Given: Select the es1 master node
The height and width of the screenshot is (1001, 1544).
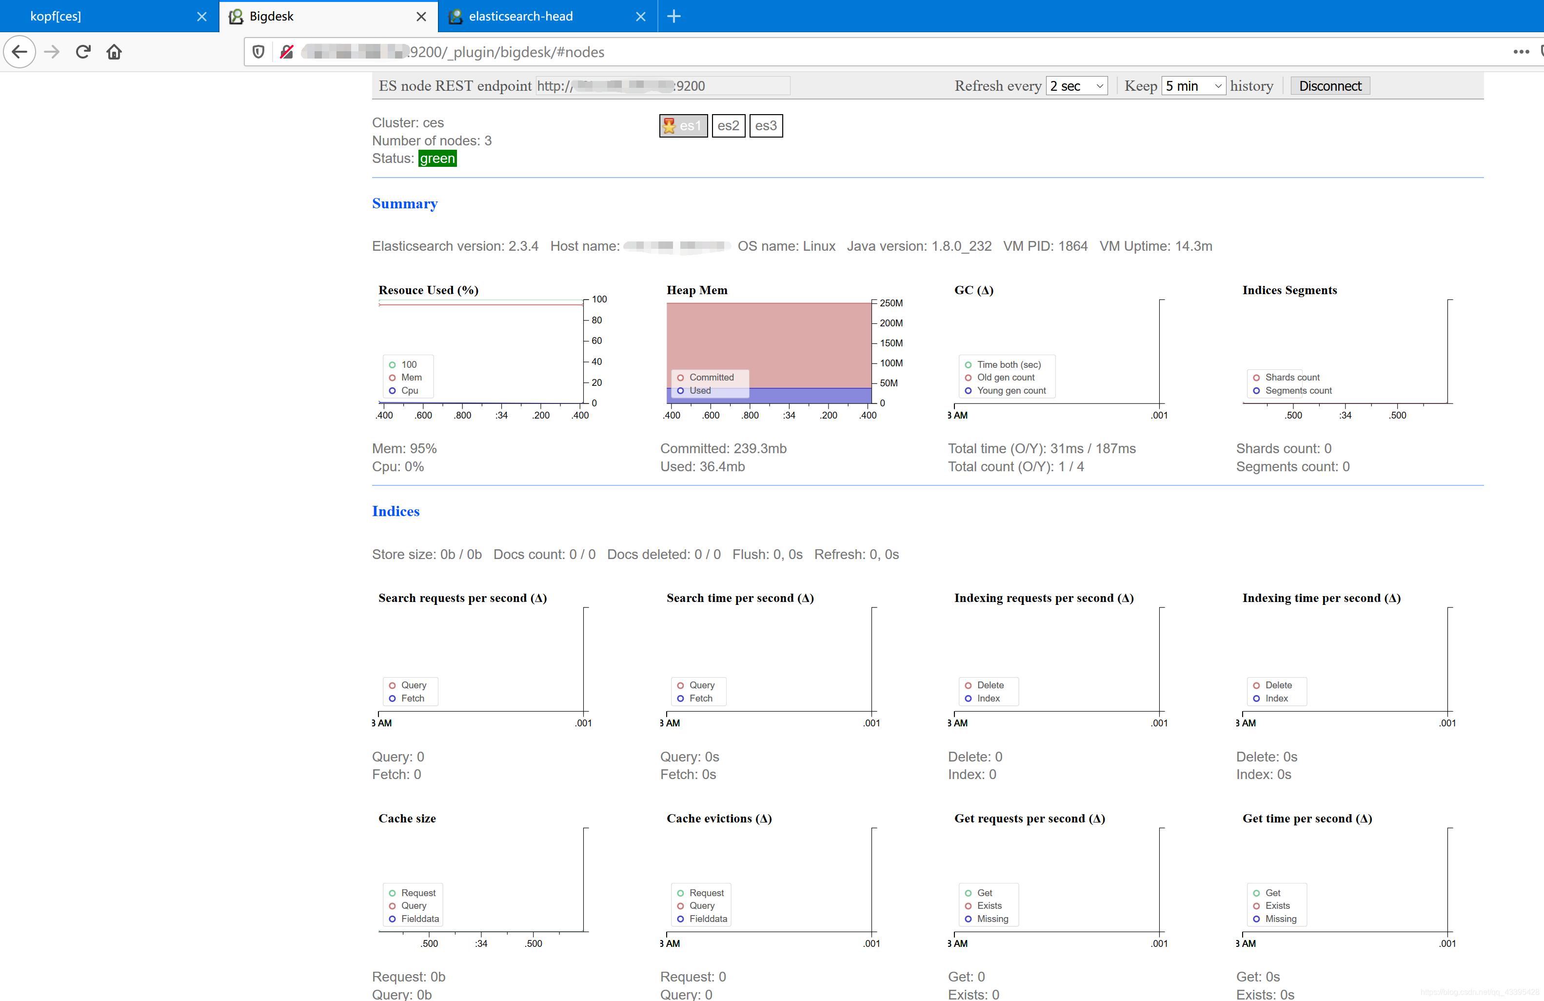Looking at the screenshot, I should coord(683,126).
